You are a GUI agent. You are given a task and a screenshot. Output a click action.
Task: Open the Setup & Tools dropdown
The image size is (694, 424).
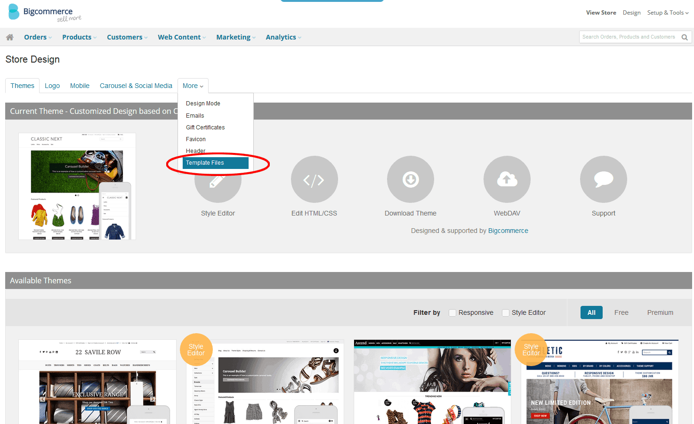(x=668, y=13)
